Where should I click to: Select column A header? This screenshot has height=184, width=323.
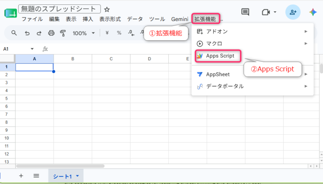(x=34, y=59)
